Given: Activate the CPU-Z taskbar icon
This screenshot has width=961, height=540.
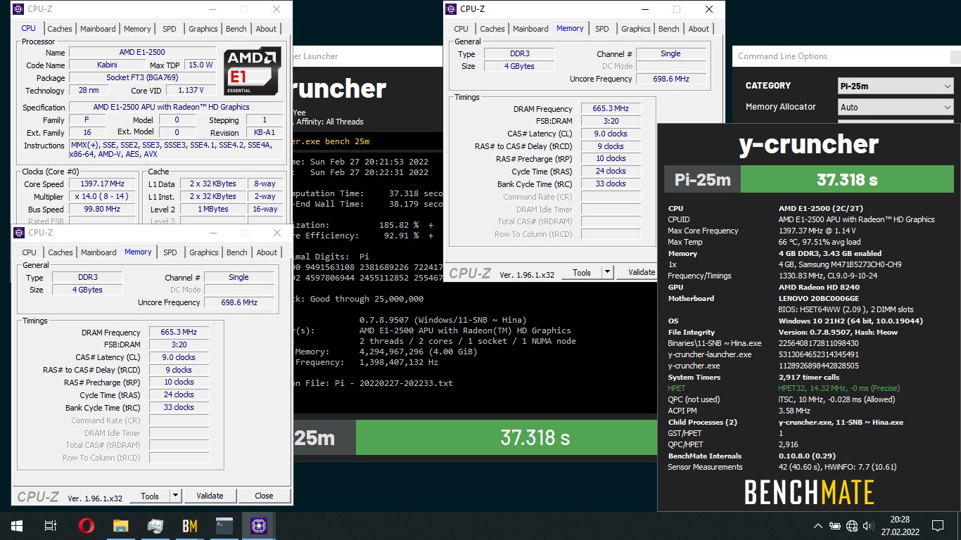Looking at the screenshot, I should tap(258, 525).
